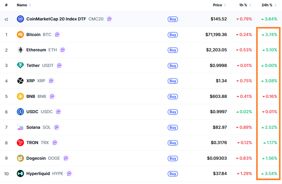Click the BNB logo icon
Screen dimensions: 282x184
[x=20, y=96]
